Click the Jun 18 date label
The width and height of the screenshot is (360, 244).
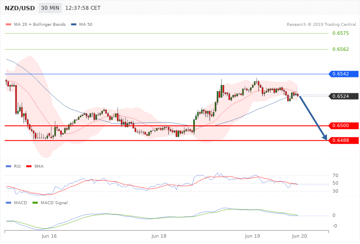pyautogui.click(x=159, y=236)
